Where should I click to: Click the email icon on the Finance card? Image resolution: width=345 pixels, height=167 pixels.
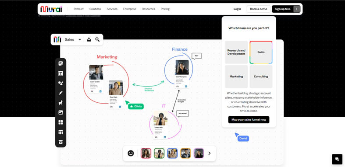pyautogui.click(x=178, y=87)
